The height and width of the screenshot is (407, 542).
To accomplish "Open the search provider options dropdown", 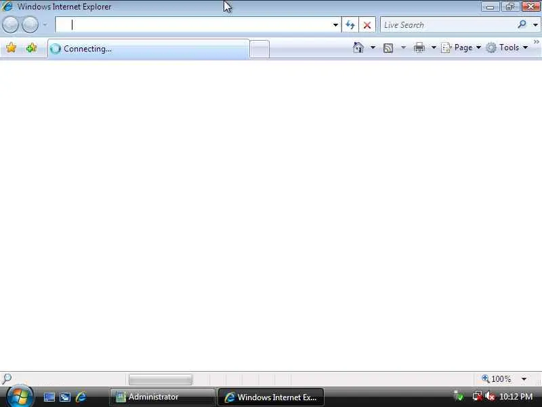I will 535,25.
